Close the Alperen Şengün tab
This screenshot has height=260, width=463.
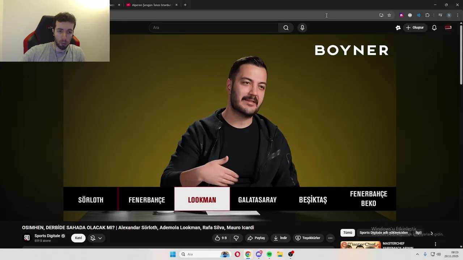(177, 5)
